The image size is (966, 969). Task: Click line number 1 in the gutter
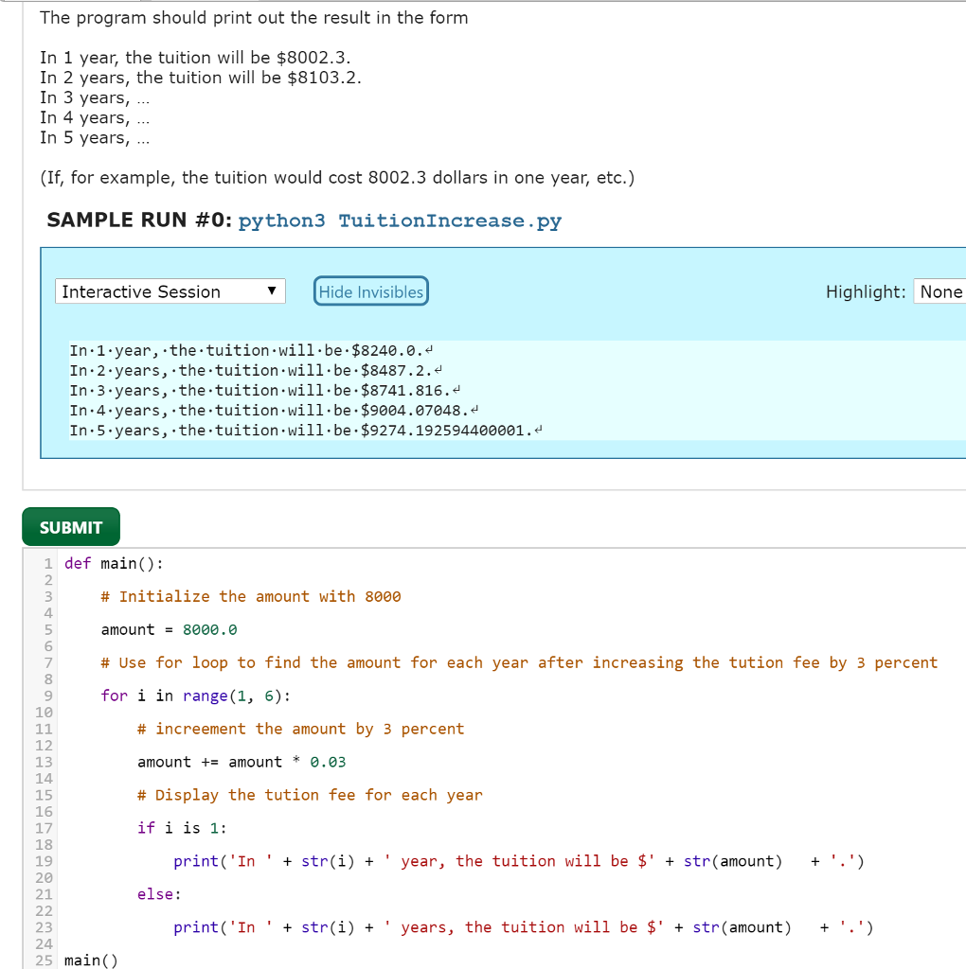click(47, 564)
